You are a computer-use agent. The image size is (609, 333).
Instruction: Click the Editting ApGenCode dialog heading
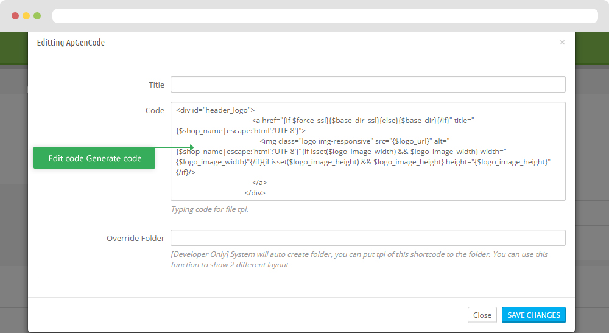pyautogui.click(x=71, y=43)
